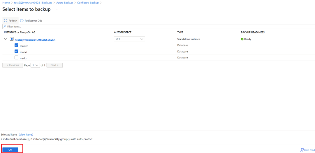Click the Next page button

click(x=54, y=65)
